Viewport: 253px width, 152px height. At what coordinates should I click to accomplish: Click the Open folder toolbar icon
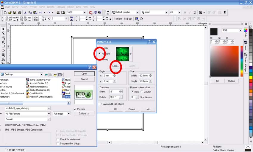tap(10, 12)
